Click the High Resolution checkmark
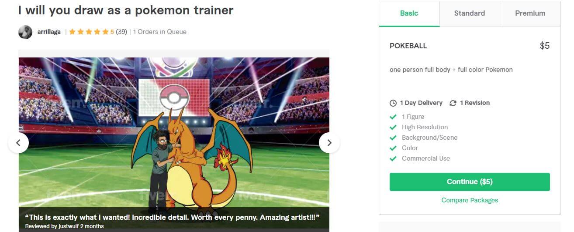 [393, 127]
